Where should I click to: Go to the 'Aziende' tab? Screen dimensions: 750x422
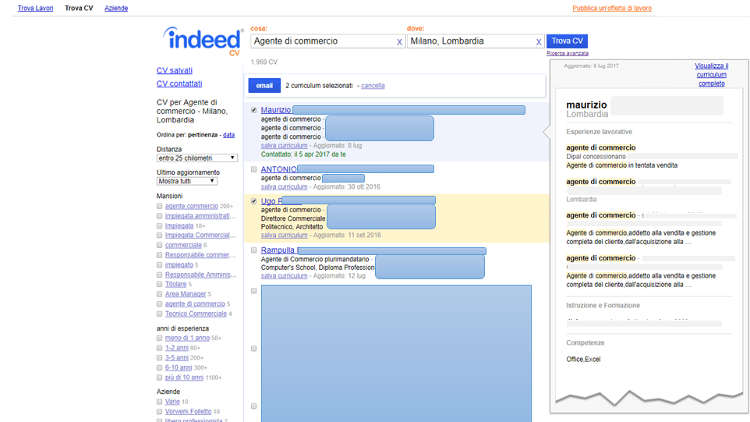point(116,9)
